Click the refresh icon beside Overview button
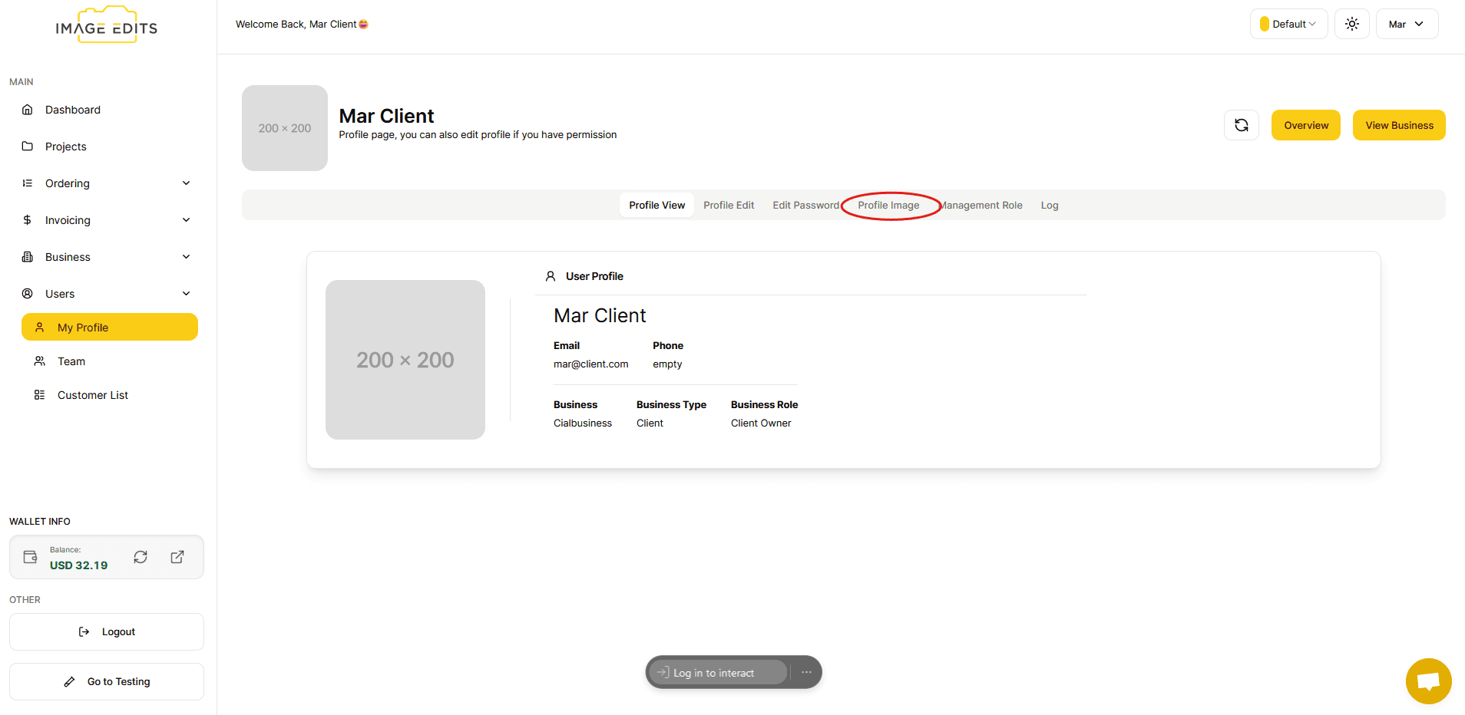 [1241, 125]
